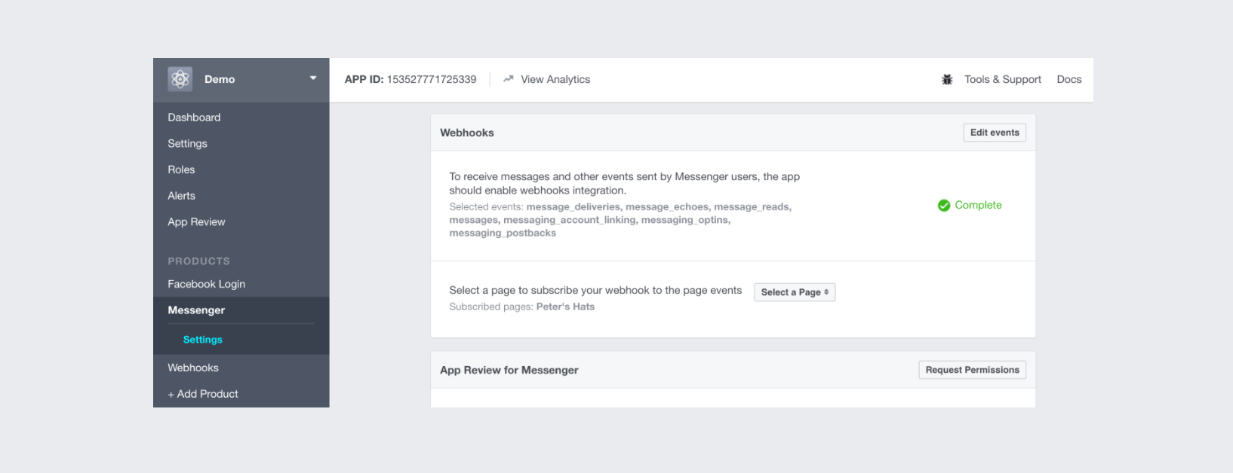Screen dimensions: 1233x473
Task: Click the Edit events button
Action: 995,133
